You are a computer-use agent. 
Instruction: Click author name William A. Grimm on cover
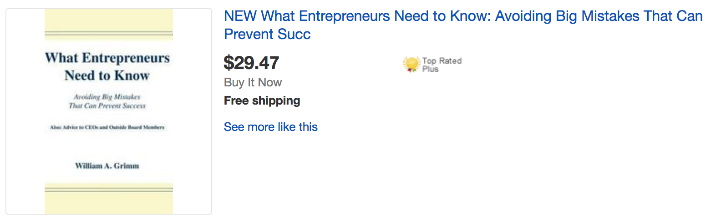point(107,166)
